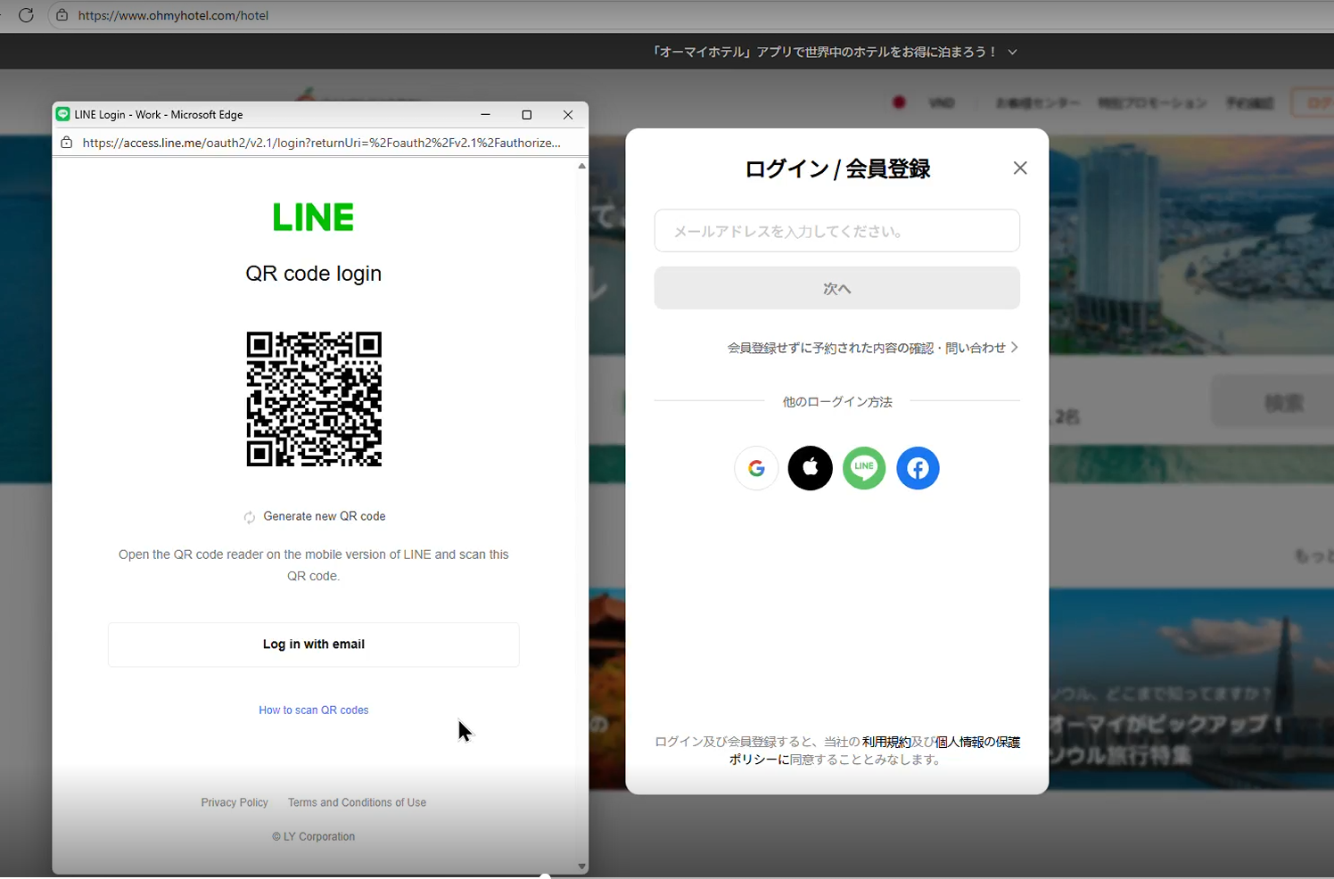This screenshot has width=1334, height=879.
Task: Close the LINE Login popup window
Action: [568, 114]
